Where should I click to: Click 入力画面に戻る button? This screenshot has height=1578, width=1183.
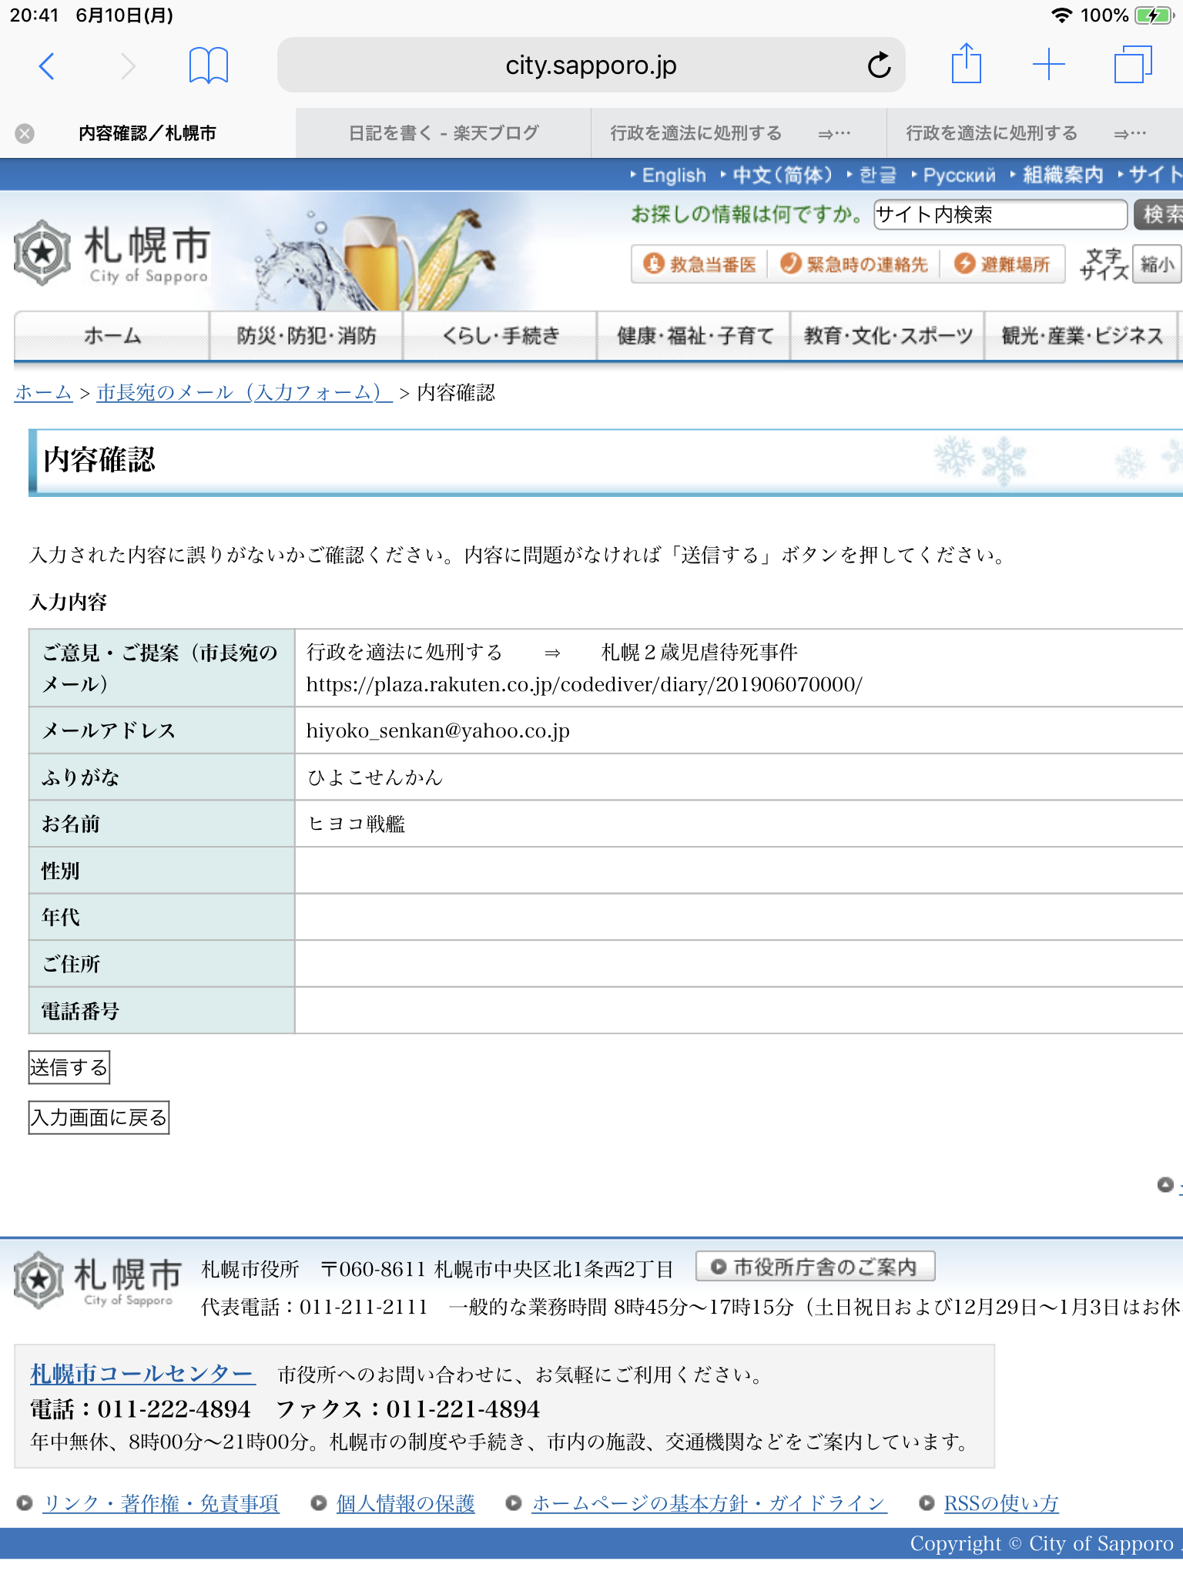point(99,1117)
